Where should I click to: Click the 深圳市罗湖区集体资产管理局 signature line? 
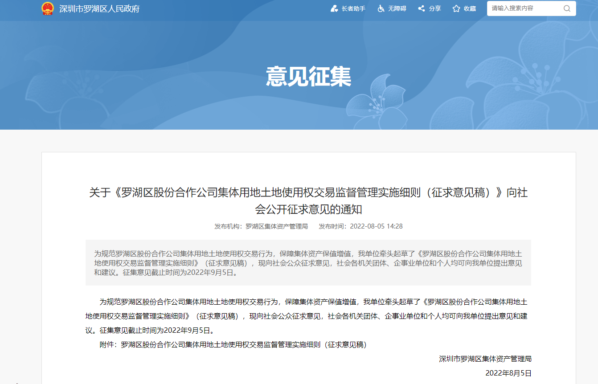pos(485,359)
